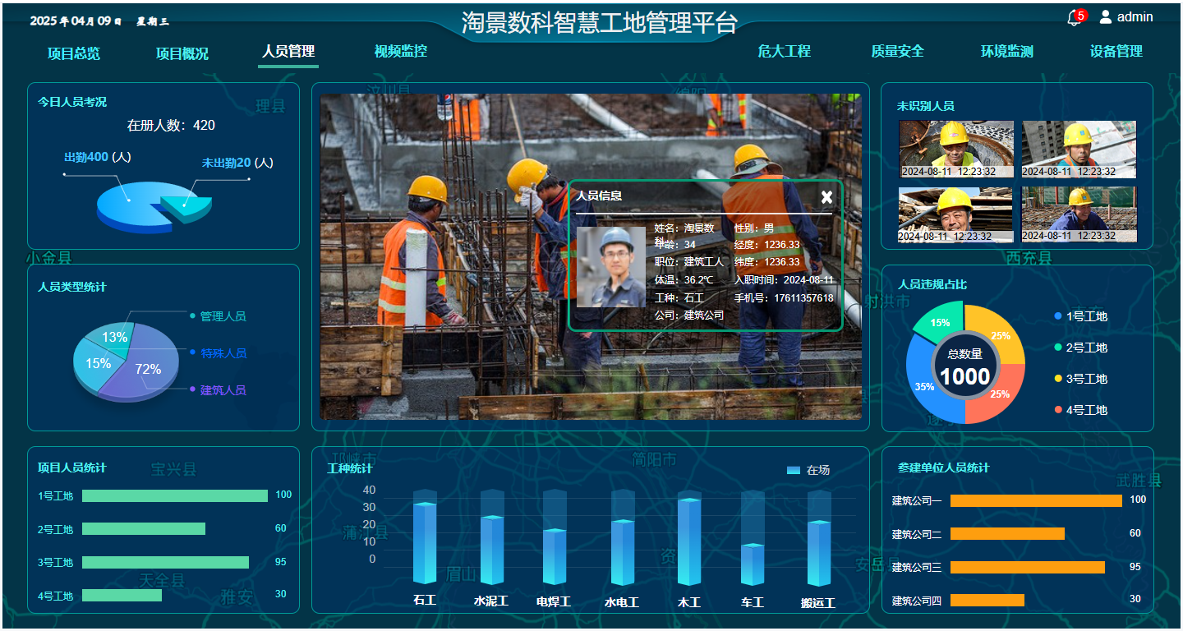The image size is (1183, 631).
Task: Click the 淘景数科智慧工地管理平台 title
Action: (x=600, y=22)
